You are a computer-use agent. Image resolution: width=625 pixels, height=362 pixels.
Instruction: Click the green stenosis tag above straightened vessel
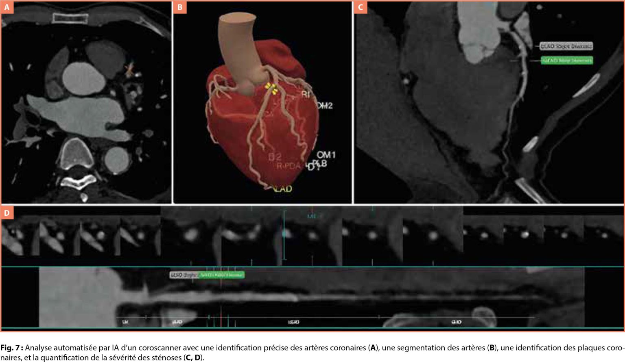[221, 275]
